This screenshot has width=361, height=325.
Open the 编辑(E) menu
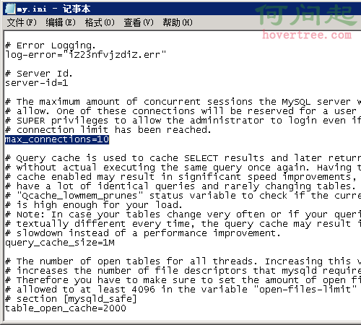(61, 22)
